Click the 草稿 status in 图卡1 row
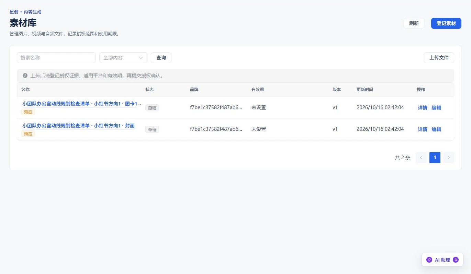 coord(152,108)
